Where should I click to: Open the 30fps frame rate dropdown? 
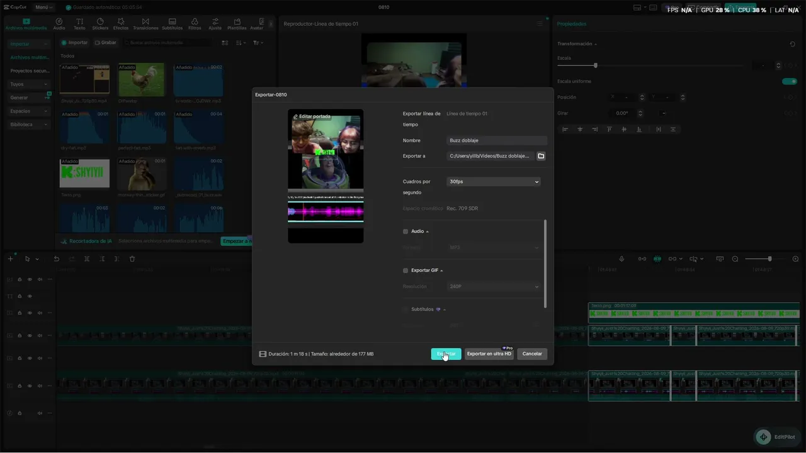pos(494,182)
